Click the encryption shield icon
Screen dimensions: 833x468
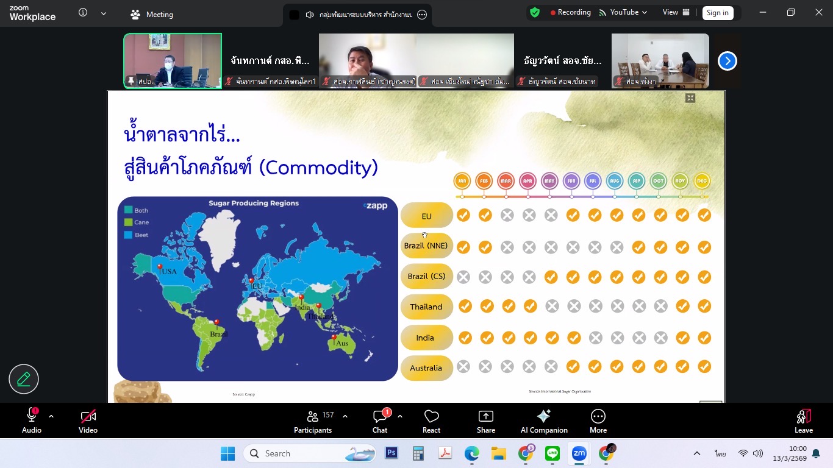(x=535, y=13)
